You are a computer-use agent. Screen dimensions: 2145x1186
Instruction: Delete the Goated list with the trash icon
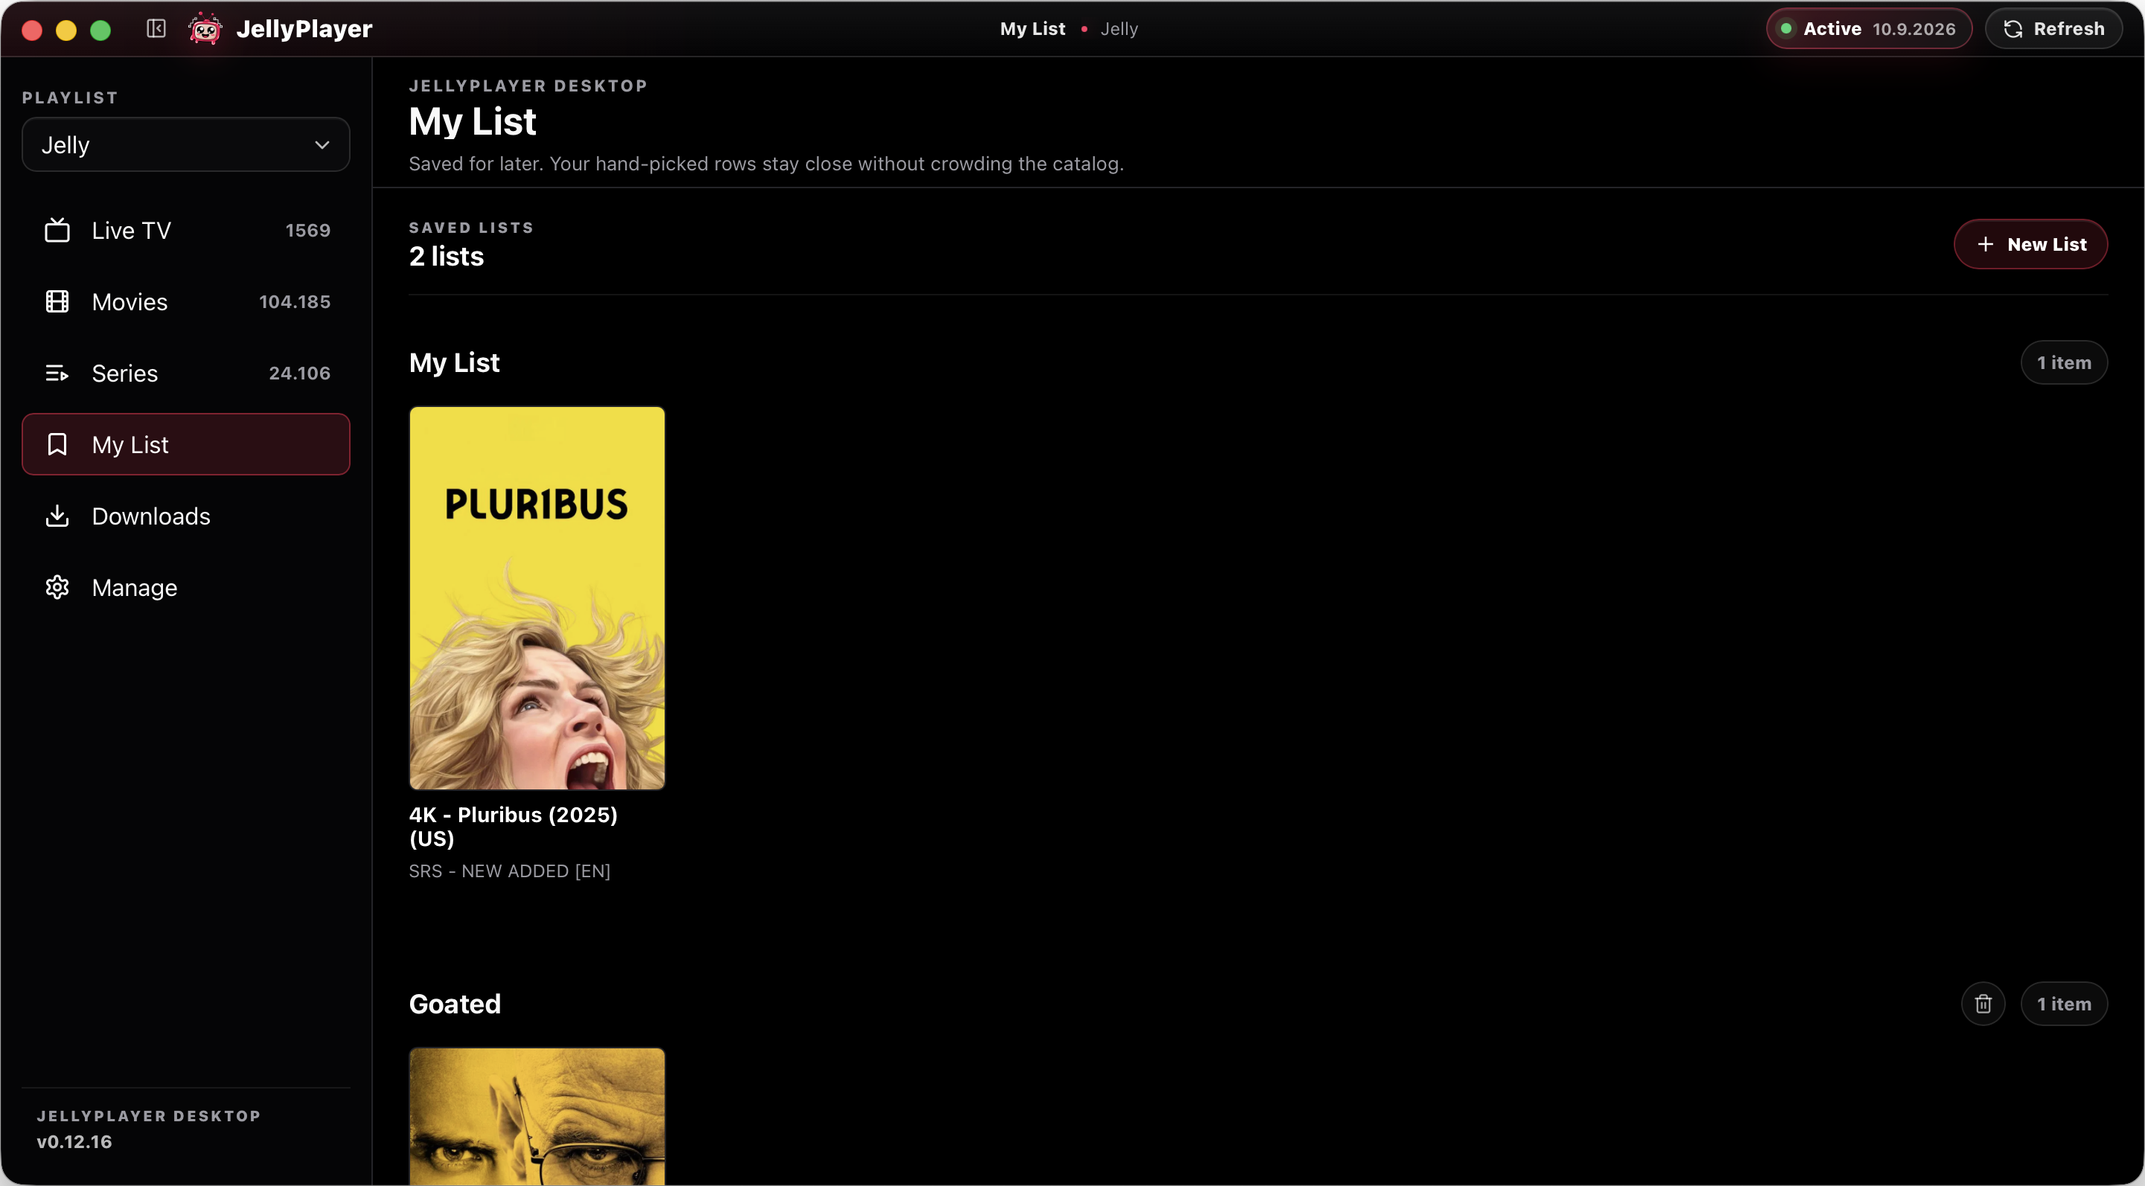[1983, 1004]
